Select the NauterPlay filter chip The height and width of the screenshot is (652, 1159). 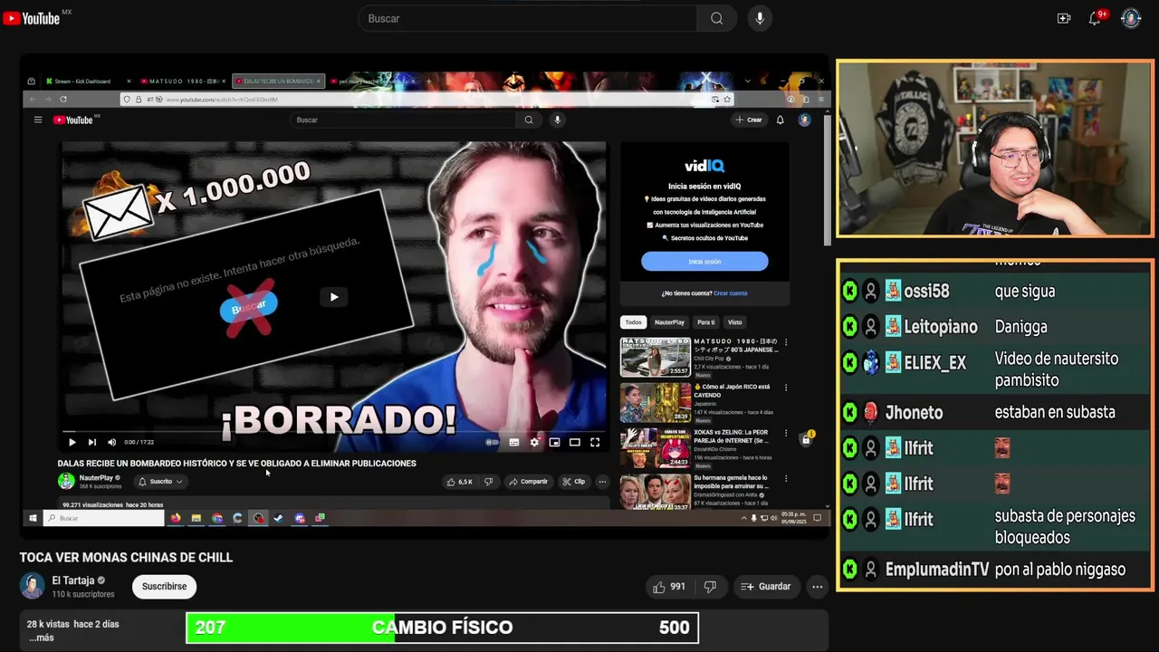tap(669, 322)
